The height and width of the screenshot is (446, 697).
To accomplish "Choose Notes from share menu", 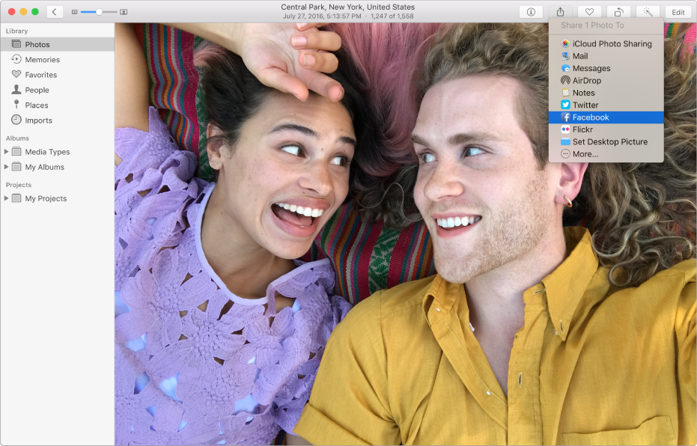I will (x=606, y=92).
